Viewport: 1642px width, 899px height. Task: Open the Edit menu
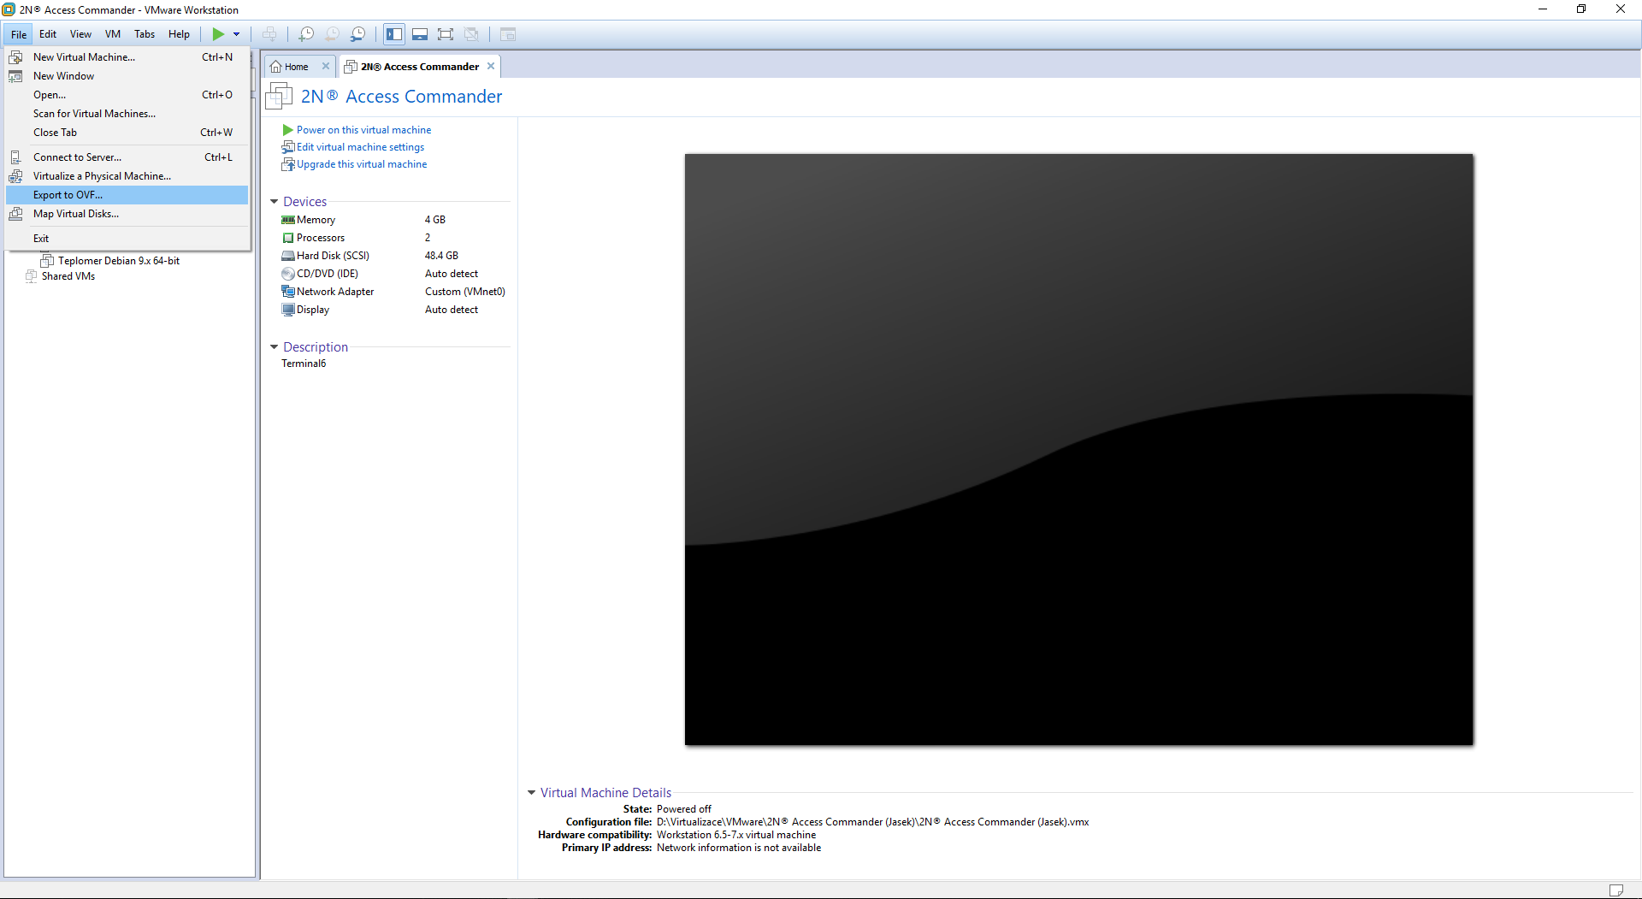[48, 34]
